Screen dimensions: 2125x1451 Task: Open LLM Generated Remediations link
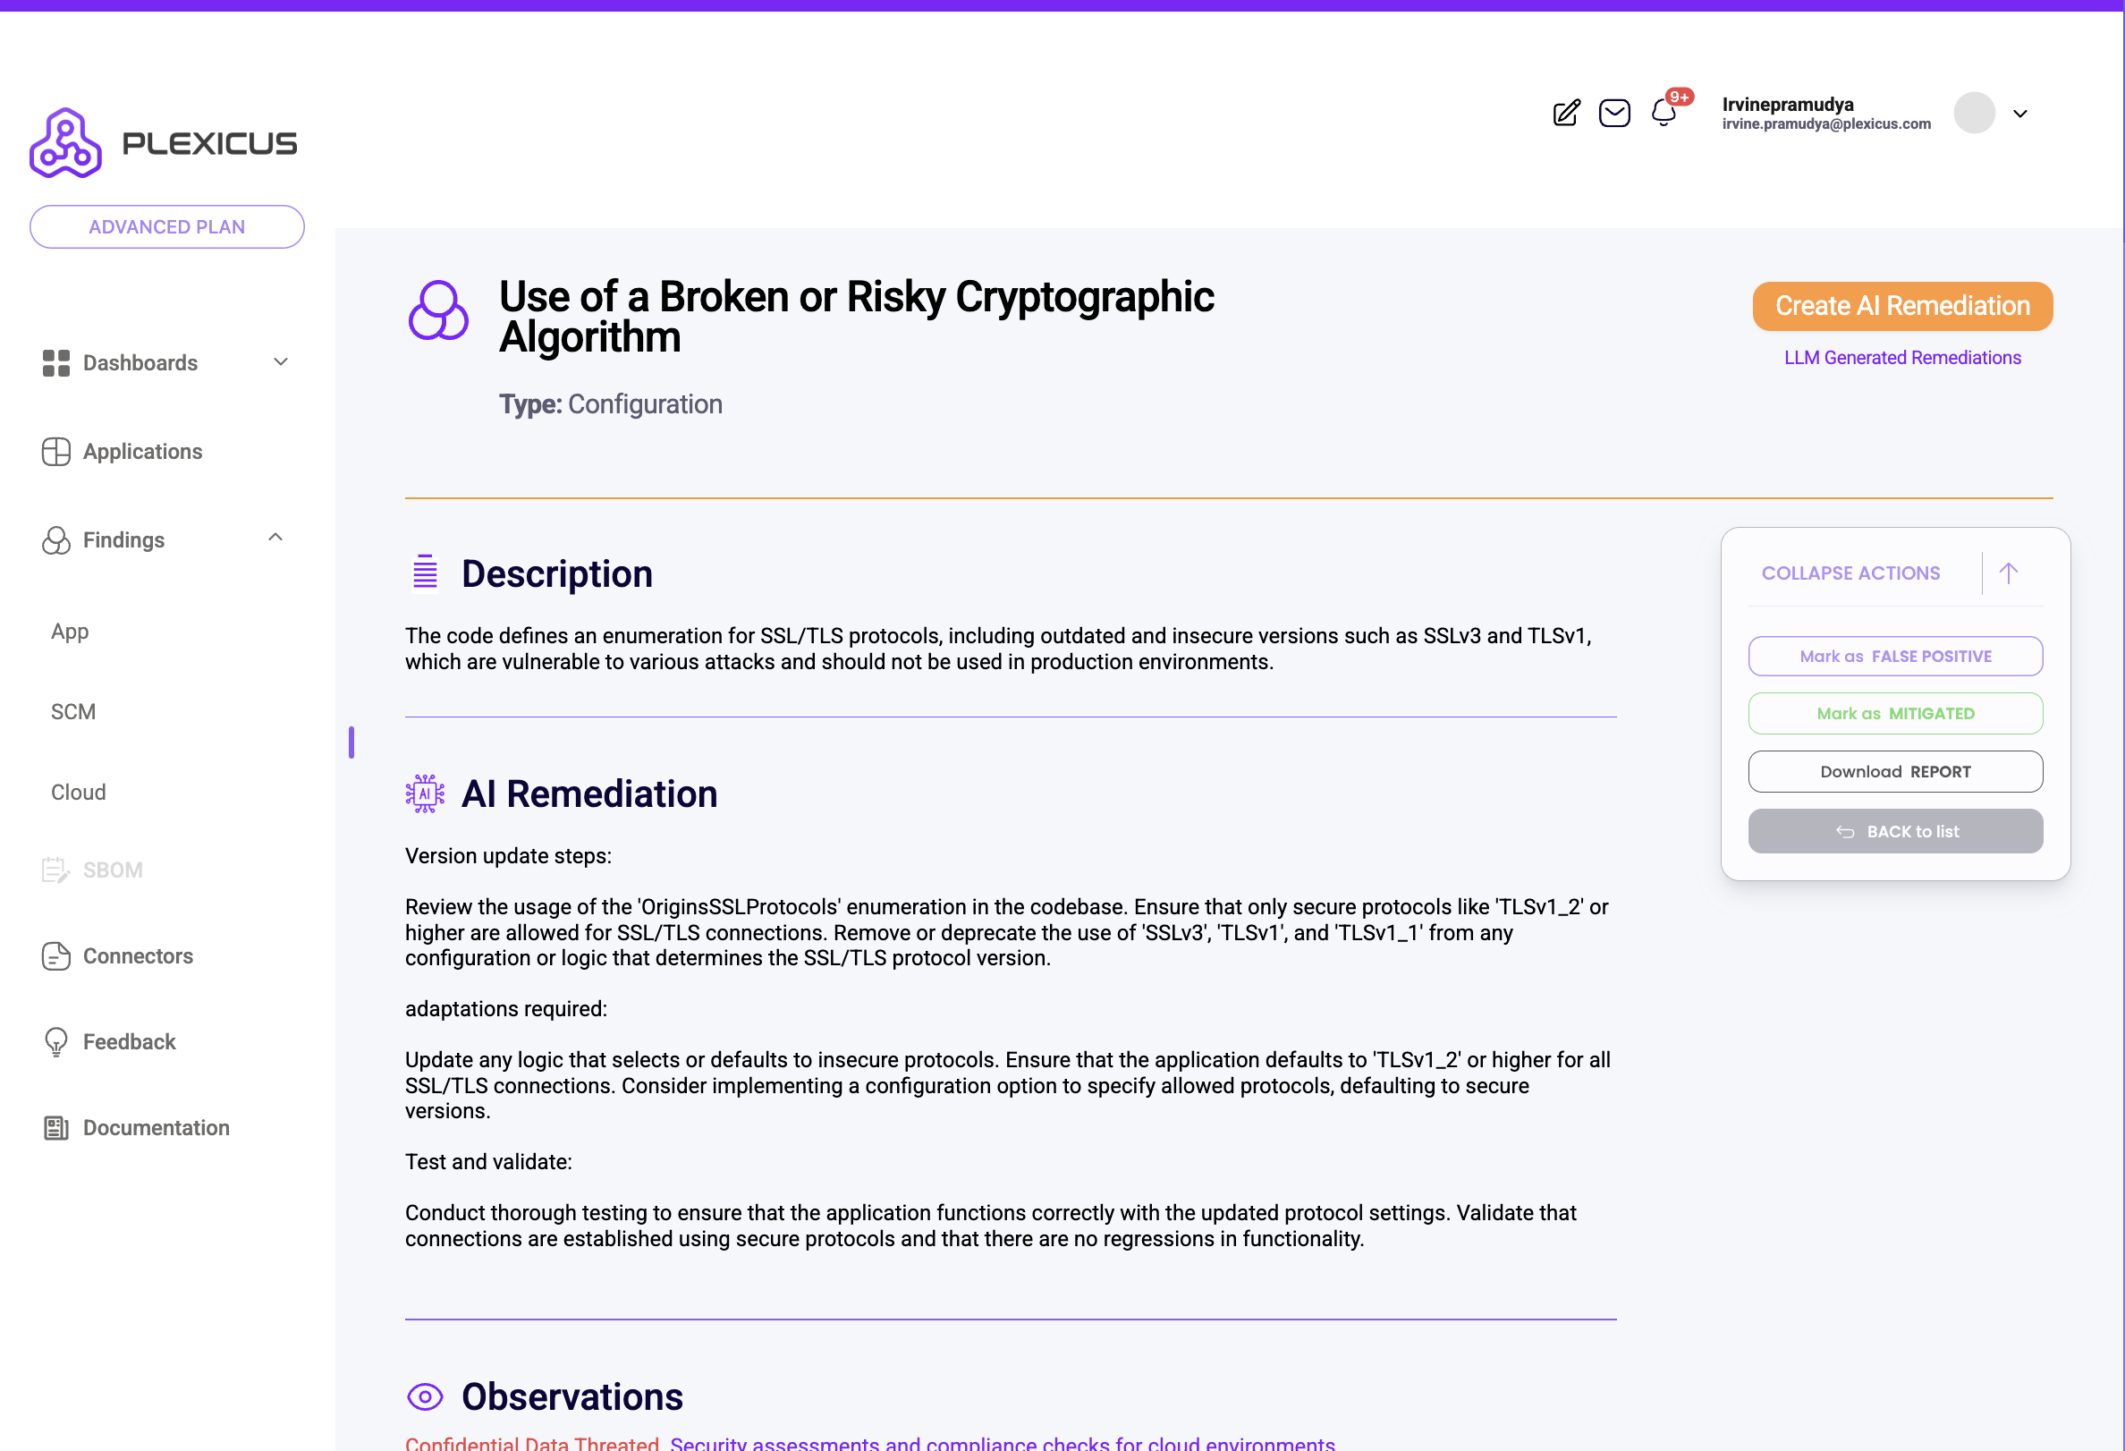coord(1902,358)
